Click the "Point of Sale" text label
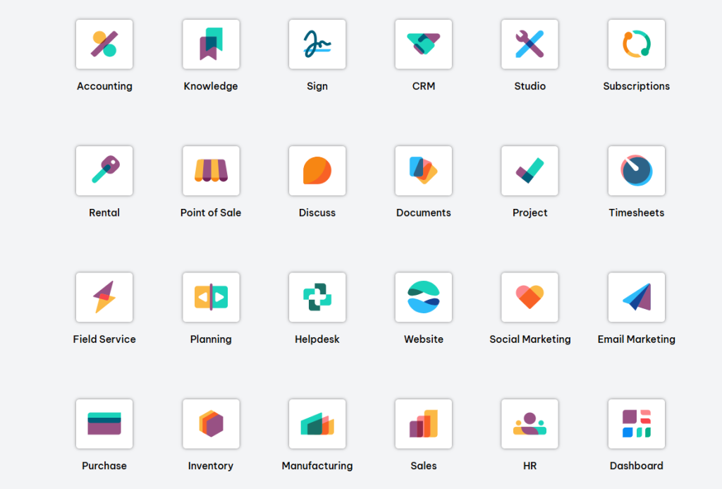The height and width of the screenshot is (489, 722). click(x=211, y=212)
